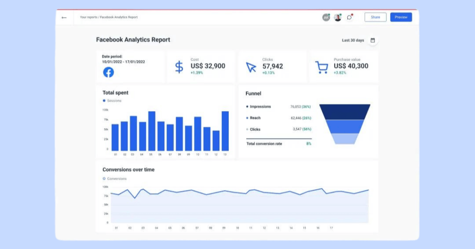The height and width of the screenshot is (249, 475).
Task: Click the 3,547 (56%) clicks value
Action: tap(302, 129)
